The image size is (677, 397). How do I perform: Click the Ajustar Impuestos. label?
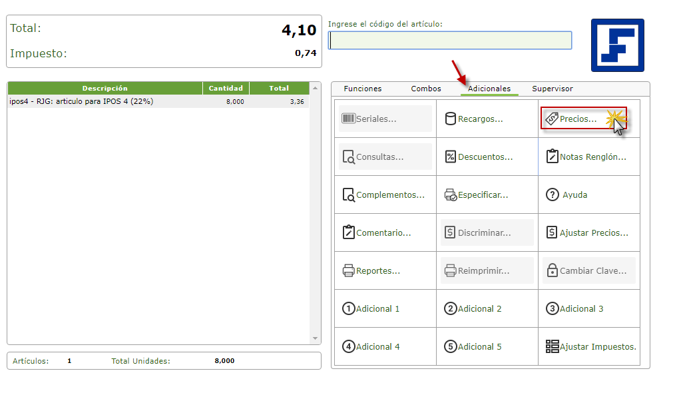pyautogui.click(x=598, y=347)
